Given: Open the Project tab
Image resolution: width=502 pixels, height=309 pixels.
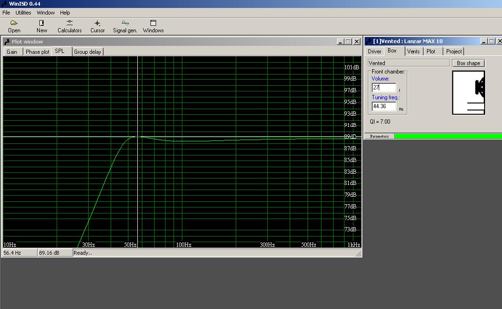Looking at the screenshot, I should point(454,51).
